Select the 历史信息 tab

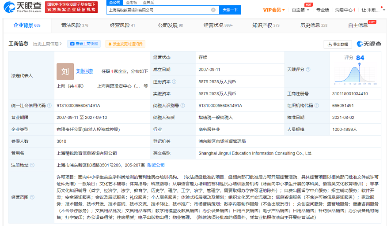(x=314, y=26)
